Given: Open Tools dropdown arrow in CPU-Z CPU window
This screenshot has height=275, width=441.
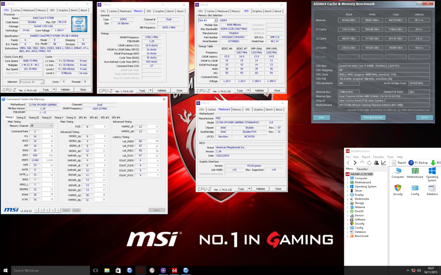Looking at the screenshot, I should click(54, 90).
